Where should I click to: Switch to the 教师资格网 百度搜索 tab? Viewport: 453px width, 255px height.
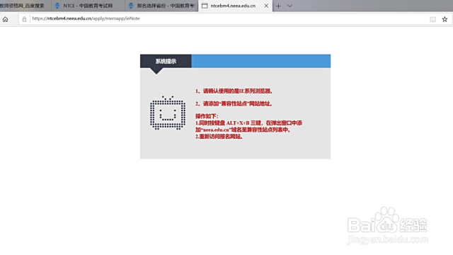click(x=25, y=6)
